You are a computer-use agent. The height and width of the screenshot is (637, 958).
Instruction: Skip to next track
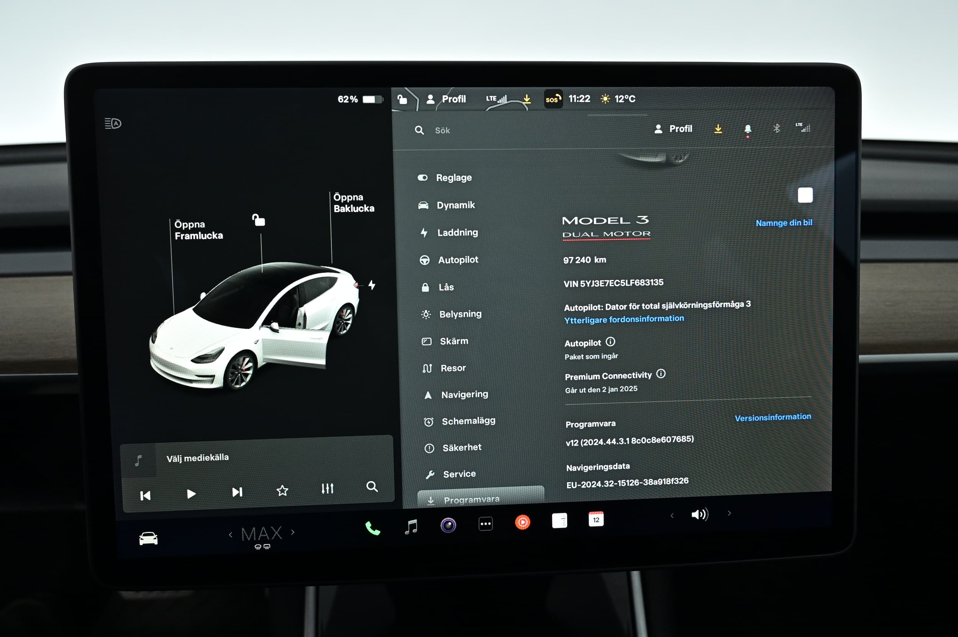tap(237, 492)
